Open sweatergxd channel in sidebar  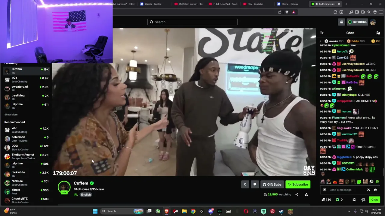[x=26, y=88]
